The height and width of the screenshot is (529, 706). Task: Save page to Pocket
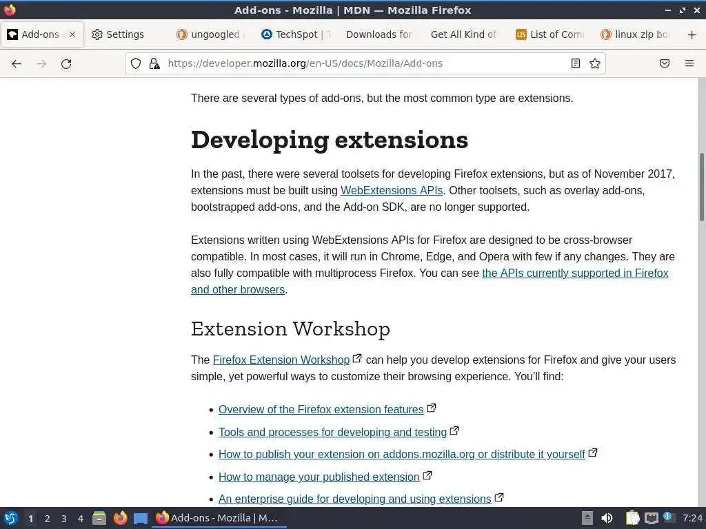point(665,63)
